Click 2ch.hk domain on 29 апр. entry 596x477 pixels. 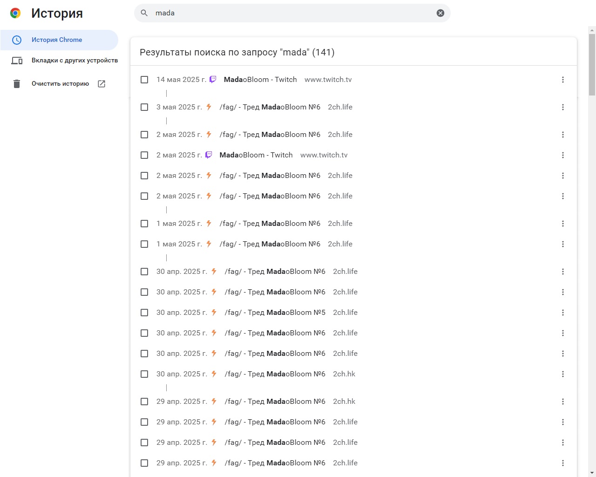pos(344,402)
